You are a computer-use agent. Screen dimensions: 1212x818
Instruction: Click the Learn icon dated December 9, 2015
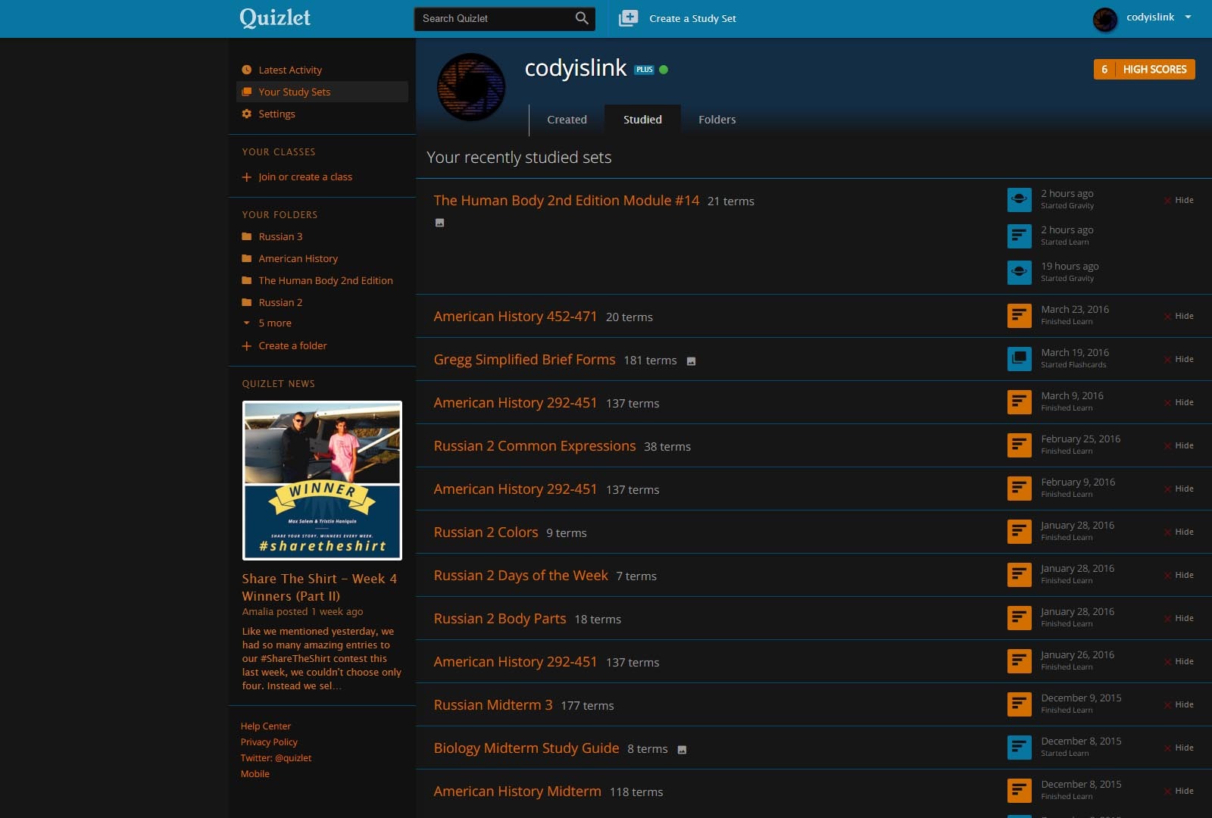1020,704
